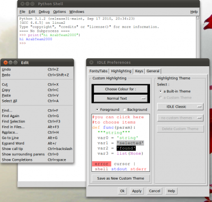Open the Debug menu in Python Shell
The image size is (212, 202).
pos(44,12)
